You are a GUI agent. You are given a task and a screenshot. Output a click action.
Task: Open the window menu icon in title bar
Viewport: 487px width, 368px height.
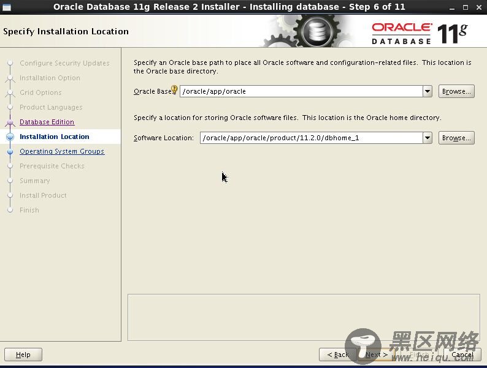(x=7, y=7)
